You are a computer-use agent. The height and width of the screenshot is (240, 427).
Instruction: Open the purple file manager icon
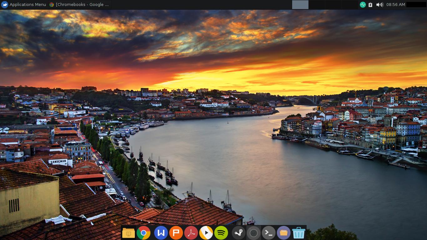point(284,233)
